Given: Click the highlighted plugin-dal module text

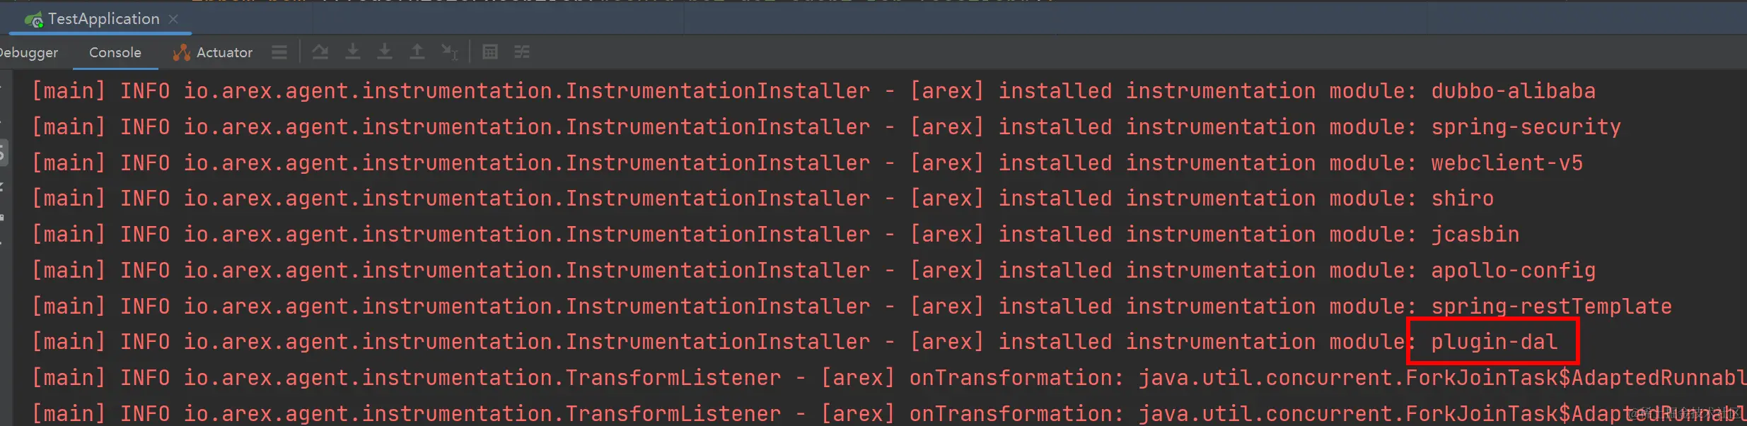Looking at the screenshot, I should coord(1492,341).
